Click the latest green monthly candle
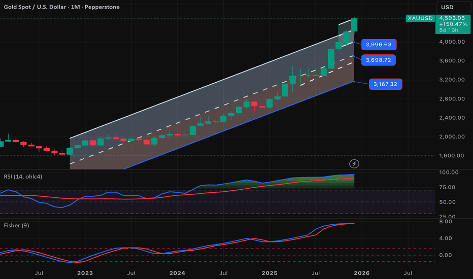473x279 pixels. click(x=354, y=24)
